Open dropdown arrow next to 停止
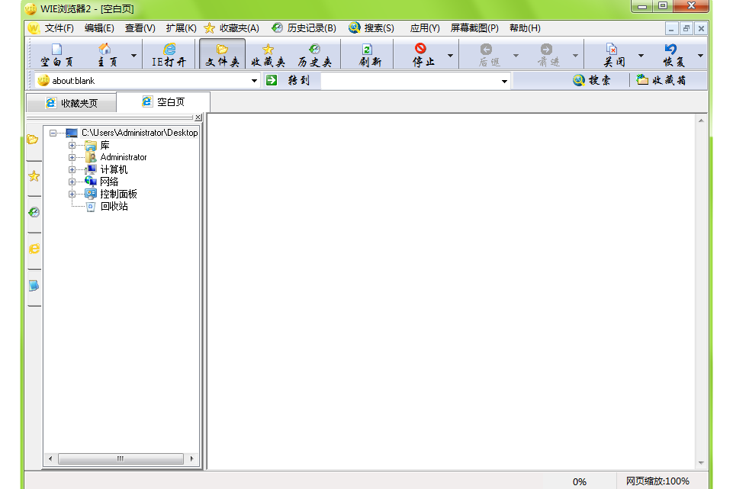Image resolution: width=733 pixels, height=489 pixels. pyautogui.click(x=450, y=56)
